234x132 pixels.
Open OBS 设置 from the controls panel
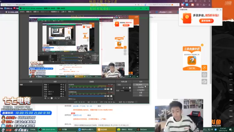coord(141,93)
